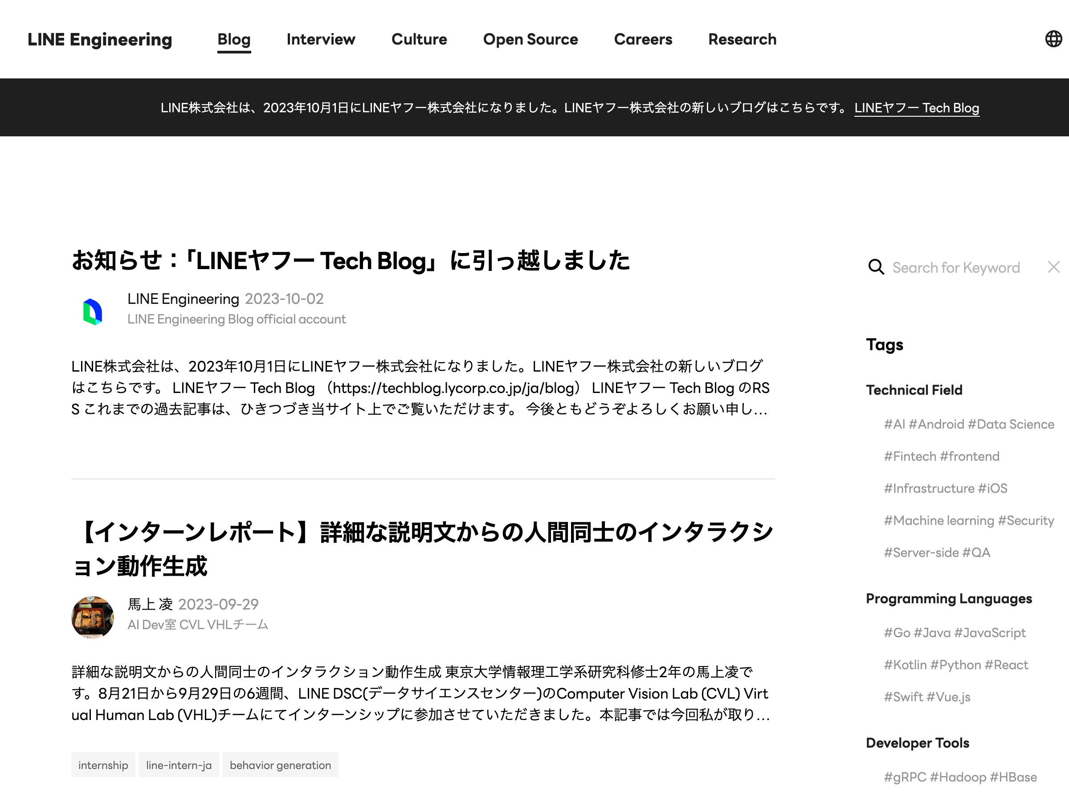
Task: Filter by #Server-side tag
Action: point(921,552)
